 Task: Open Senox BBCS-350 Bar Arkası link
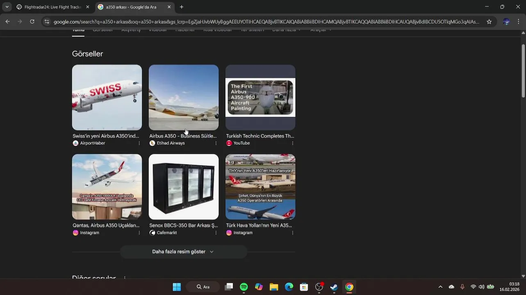(x=183, y=225)
